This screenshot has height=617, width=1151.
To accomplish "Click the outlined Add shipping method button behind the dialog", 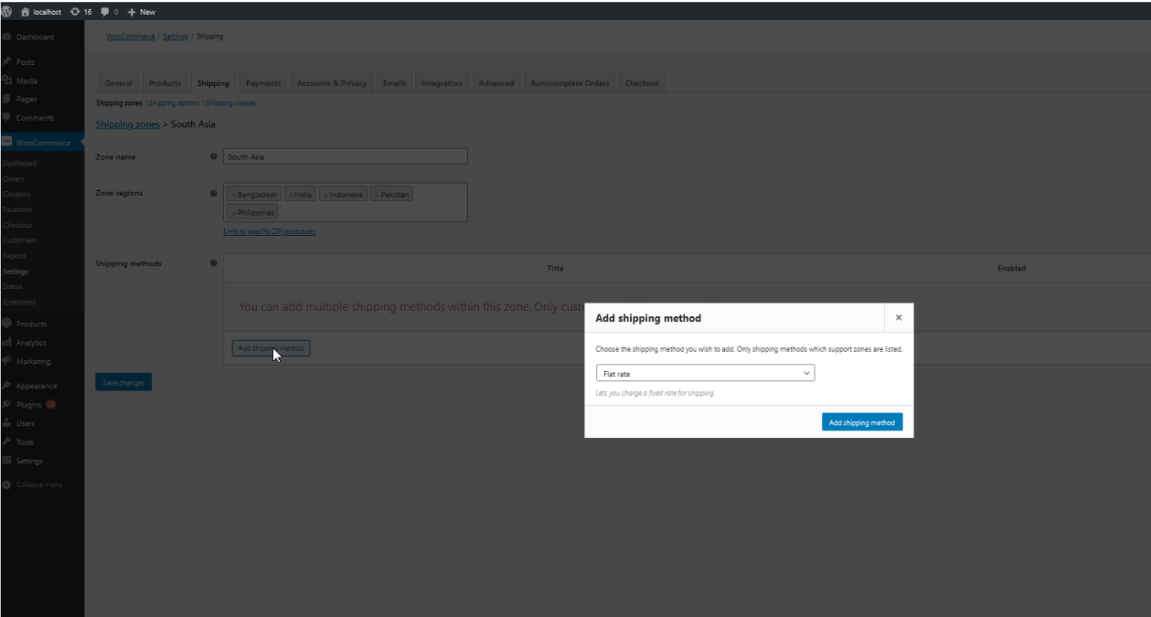I will click(271, 348).
